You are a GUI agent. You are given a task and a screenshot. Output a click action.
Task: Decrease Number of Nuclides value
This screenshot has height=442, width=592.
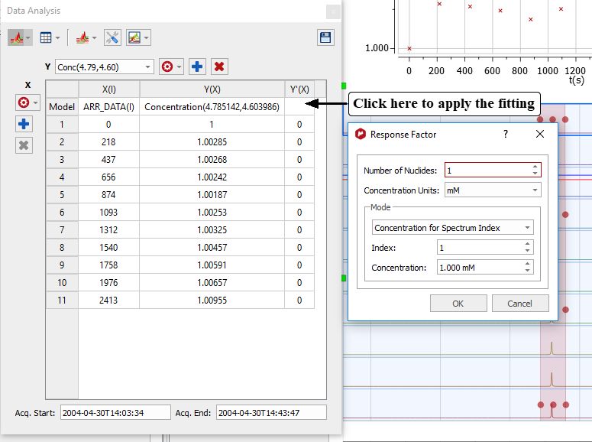tap(535, 173)
